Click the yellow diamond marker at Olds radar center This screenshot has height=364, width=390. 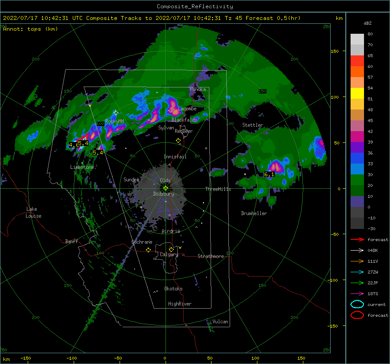[x=166, y=188]
